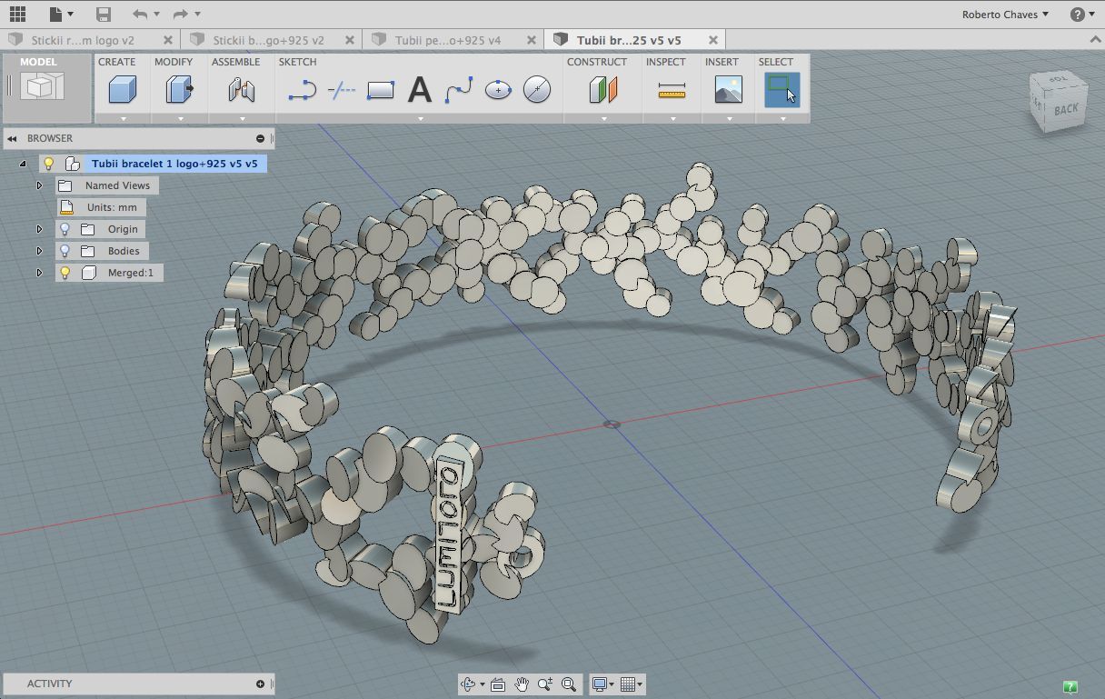Open the Orbit type dropdown arrow

tap(483, 684)
